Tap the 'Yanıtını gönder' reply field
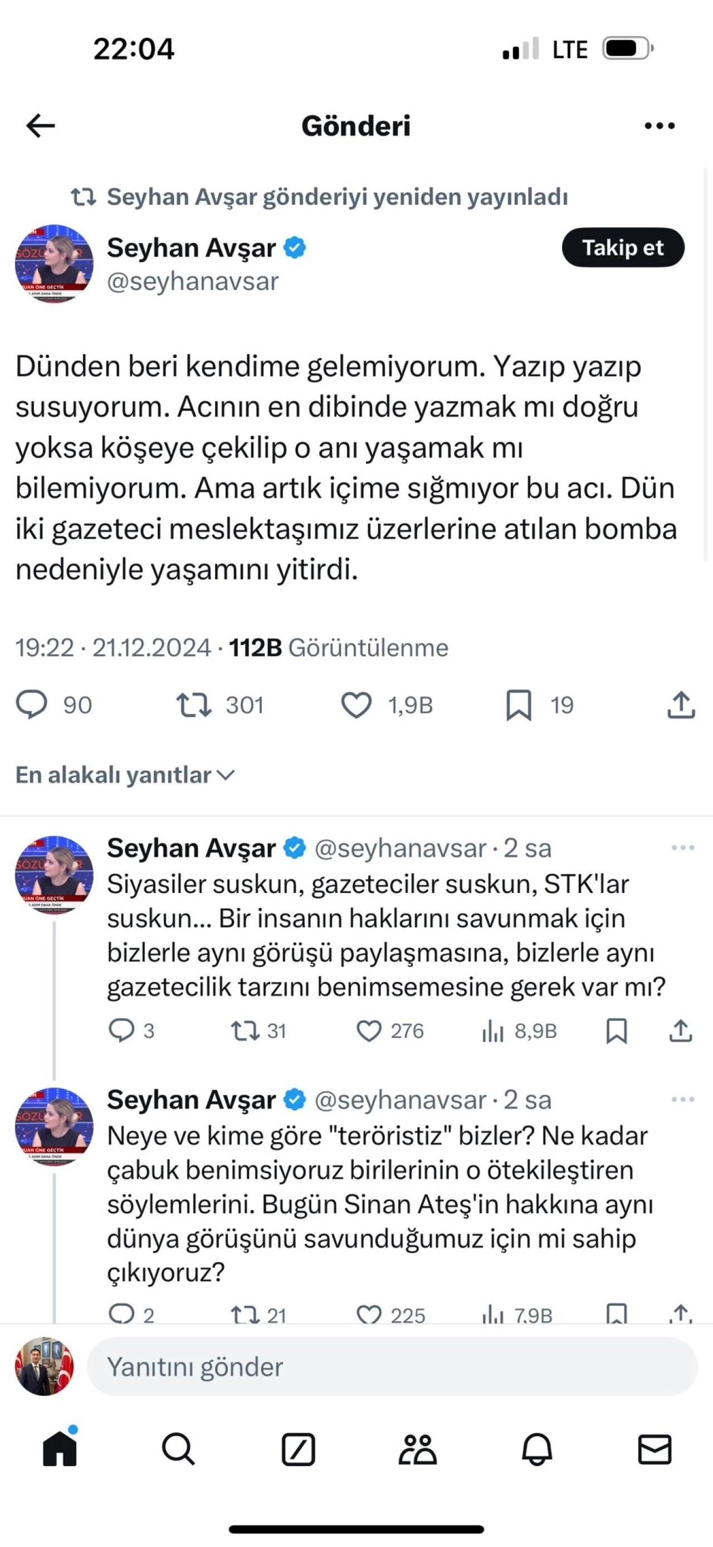 [x=392, y=1366]
